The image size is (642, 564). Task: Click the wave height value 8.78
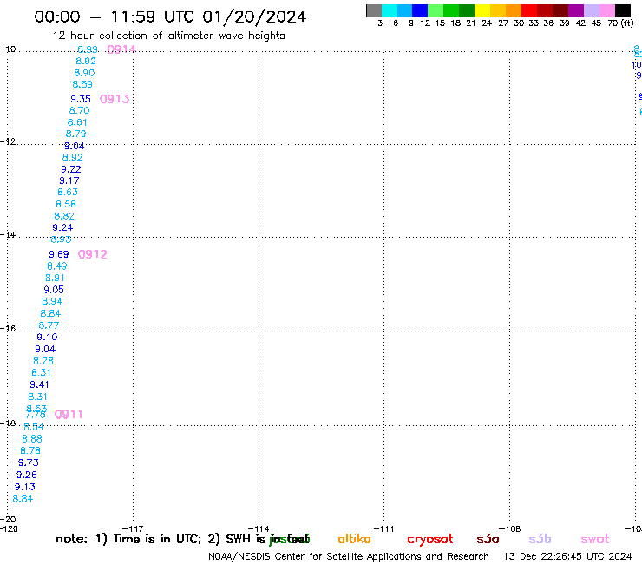coord(30,451)
